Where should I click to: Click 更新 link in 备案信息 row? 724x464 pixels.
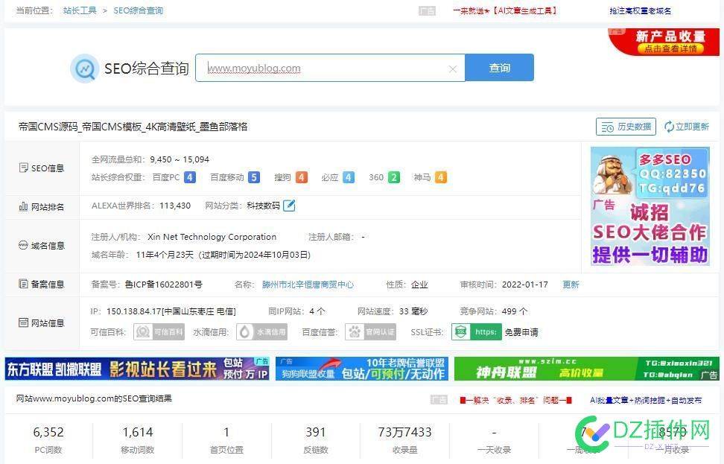click(x=571, y=285)
